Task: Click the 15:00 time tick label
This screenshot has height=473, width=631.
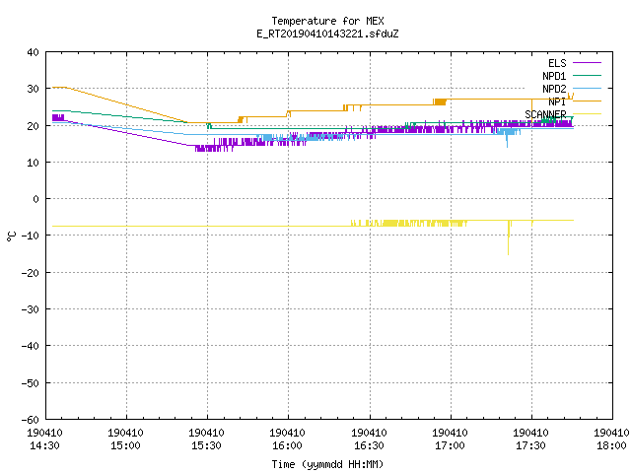Action: [125, 445]
